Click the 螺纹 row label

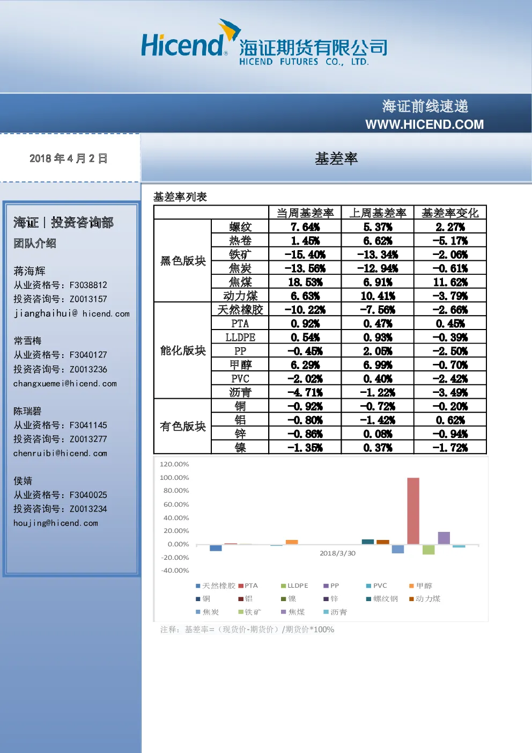point(240,226)
